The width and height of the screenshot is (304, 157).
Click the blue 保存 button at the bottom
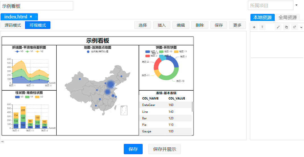133,149
